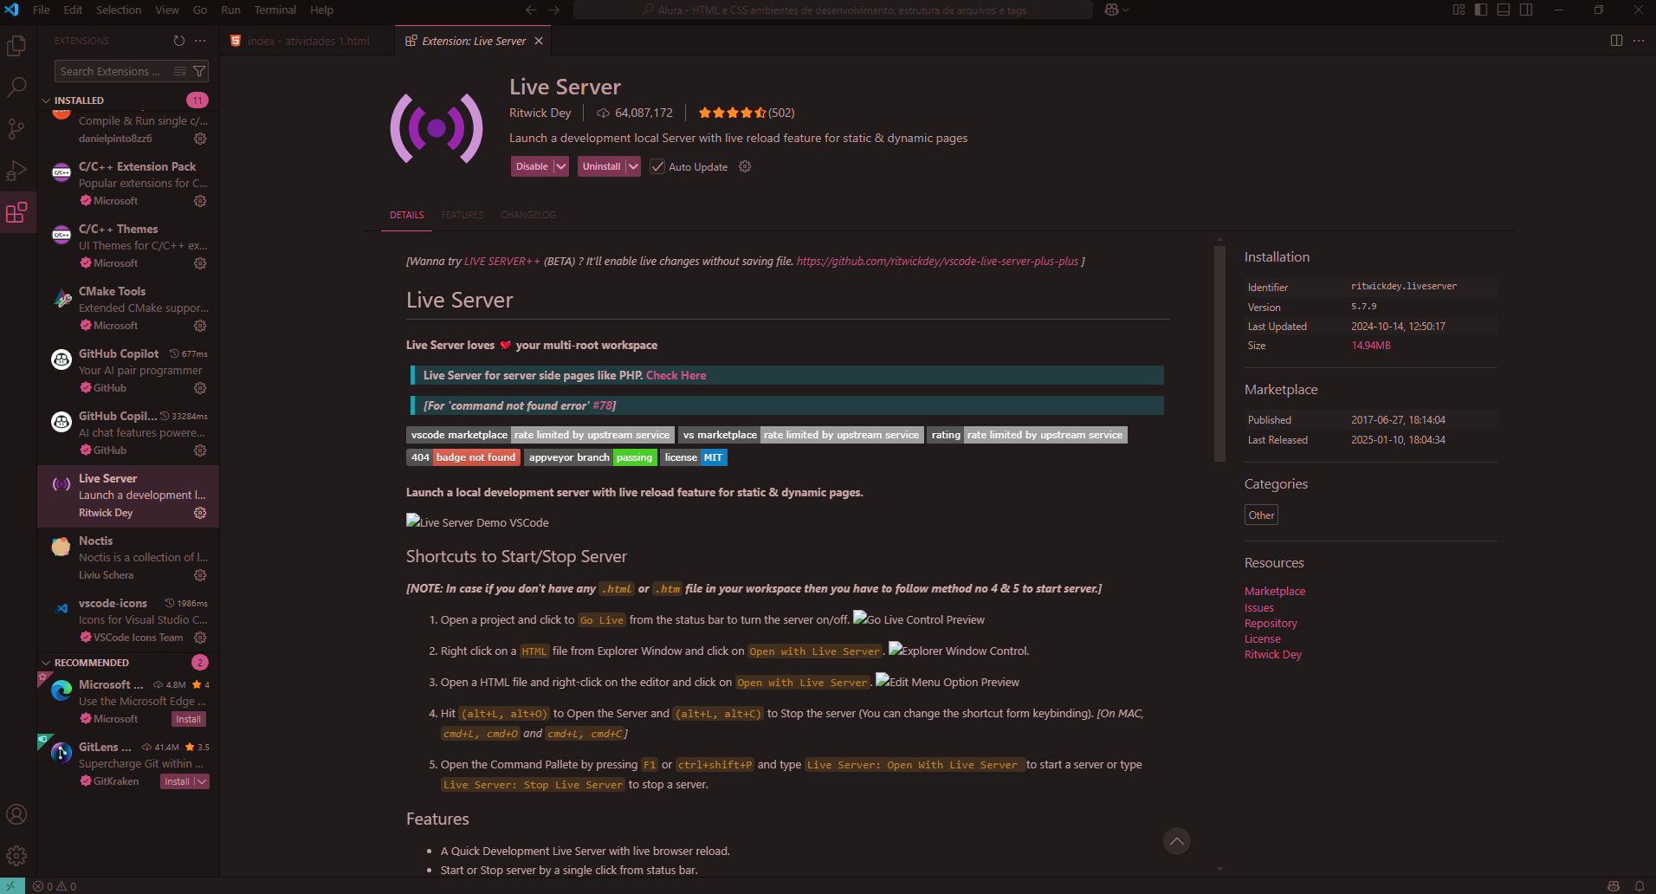Open the Extensions view icon
Image resolution: width=1656 pixels, height=894 pixels.
(16, 212)
